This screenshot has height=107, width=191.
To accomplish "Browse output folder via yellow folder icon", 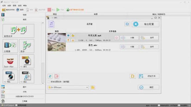I will [x=93, y=87].
